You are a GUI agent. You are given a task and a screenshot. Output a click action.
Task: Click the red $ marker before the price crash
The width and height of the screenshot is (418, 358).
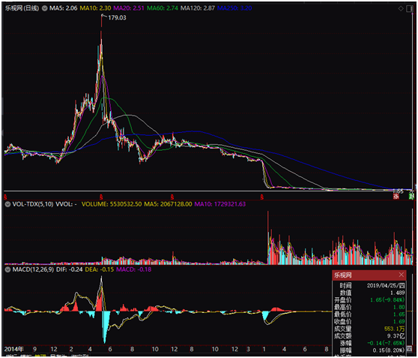click(262, 197)
